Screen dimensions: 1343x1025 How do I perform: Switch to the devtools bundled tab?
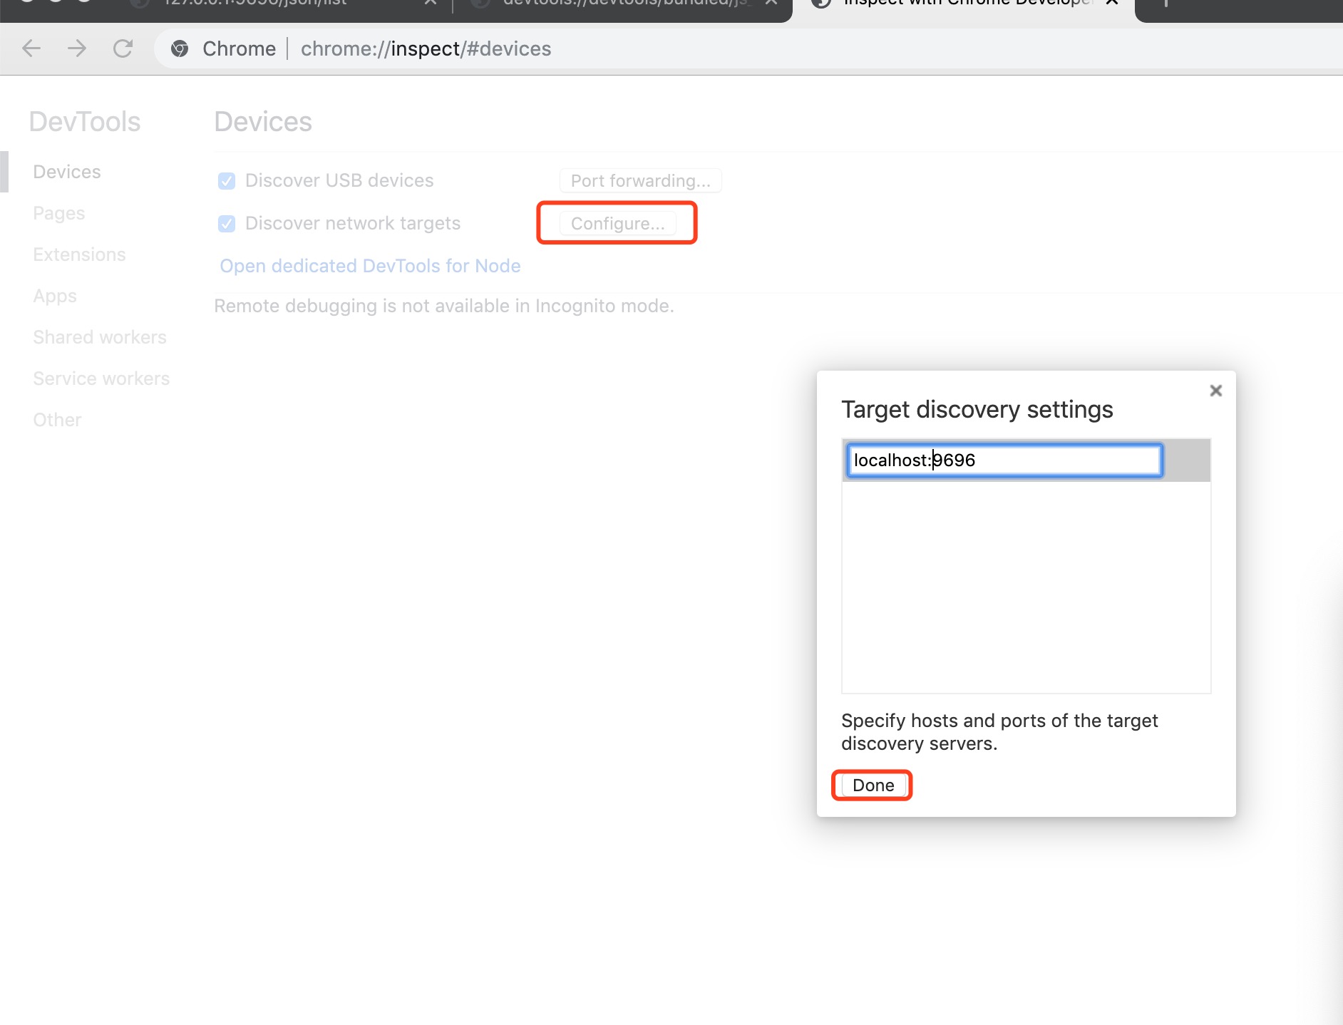[x=620, y=4]
